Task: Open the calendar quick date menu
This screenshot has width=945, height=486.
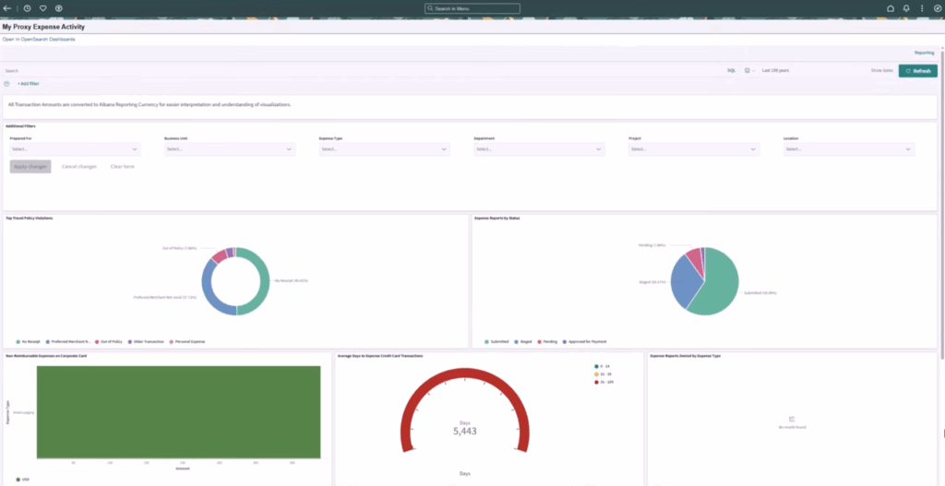Action: [x=749, y=70]
